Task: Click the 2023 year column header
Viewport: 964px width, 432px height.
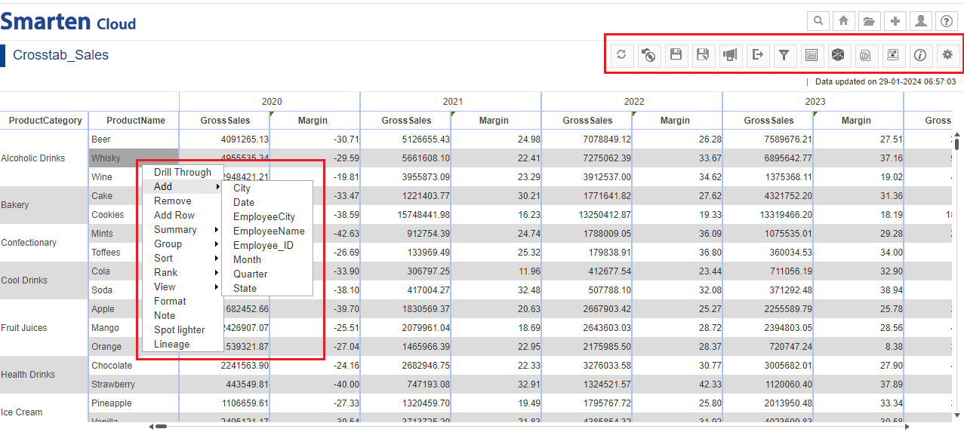Action: tap(814, 101)
